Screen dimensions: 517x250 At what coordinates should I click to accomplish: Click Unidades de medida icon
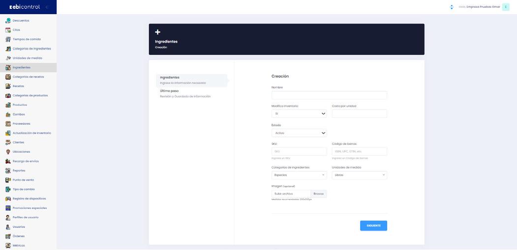[8, 58]
